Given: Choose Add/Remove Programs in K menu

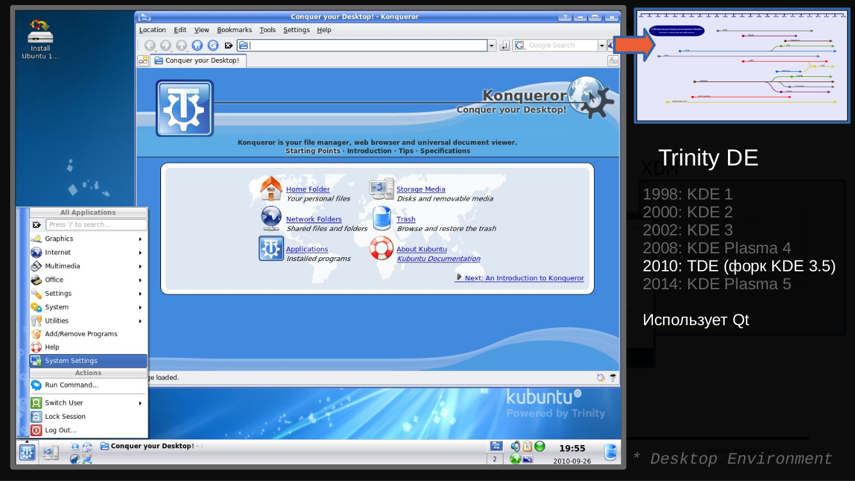Looking at the screenshot, I should [89, 333].
